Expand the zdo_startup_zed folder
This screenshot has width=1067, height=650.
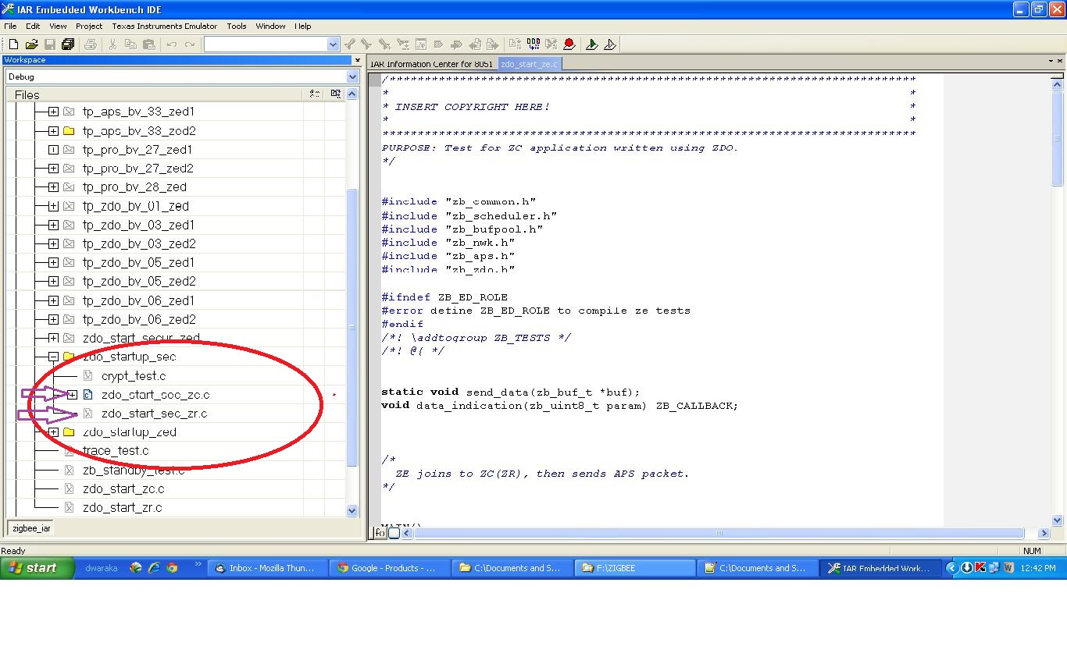coord(53,432)
